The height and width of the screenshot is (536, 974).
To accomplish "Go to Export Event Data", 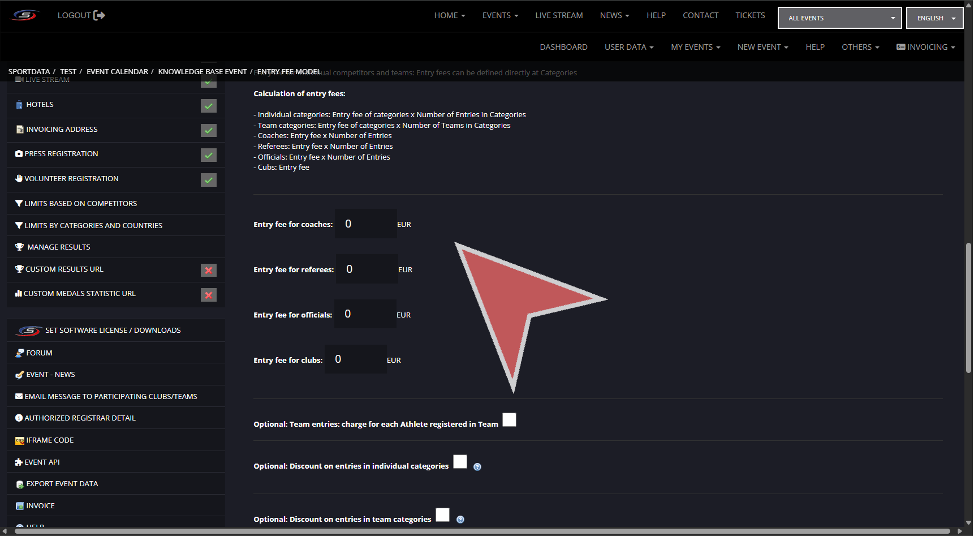I will coord(62,484).
